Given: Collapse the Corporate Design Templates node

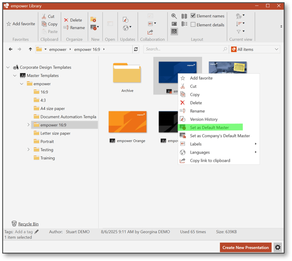Looking at the screenshot, I should (x=8, y=67).
